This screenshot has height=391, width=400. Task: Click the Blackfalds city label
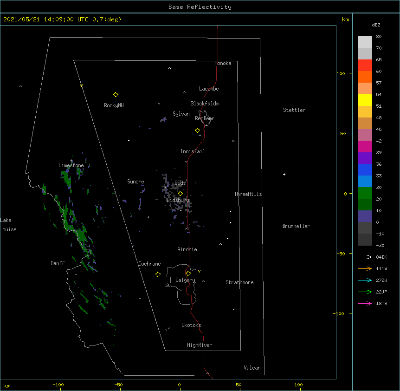coord(205,104)
